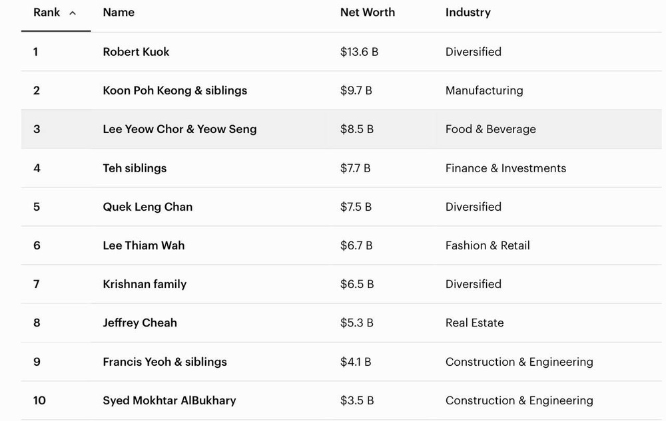Click the sort arrow beside Rank
666x421 pixels.
pyautogui.click(x=73, y=13)
